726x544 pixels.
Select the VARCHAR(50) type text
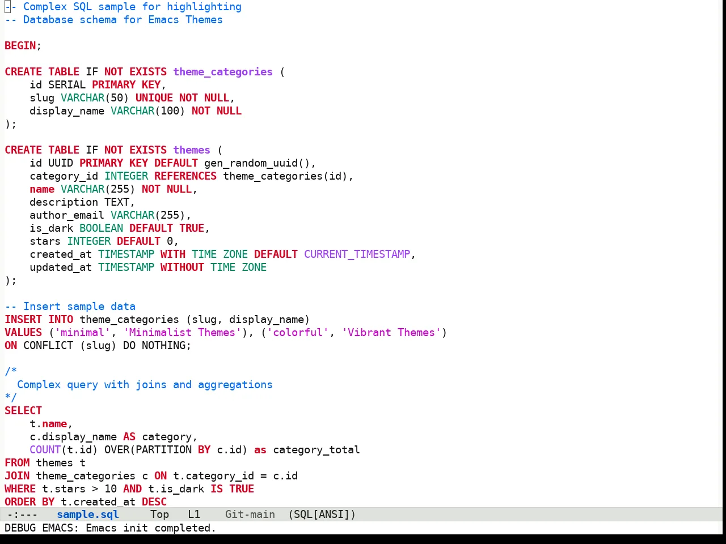click(x=95, y=98)
